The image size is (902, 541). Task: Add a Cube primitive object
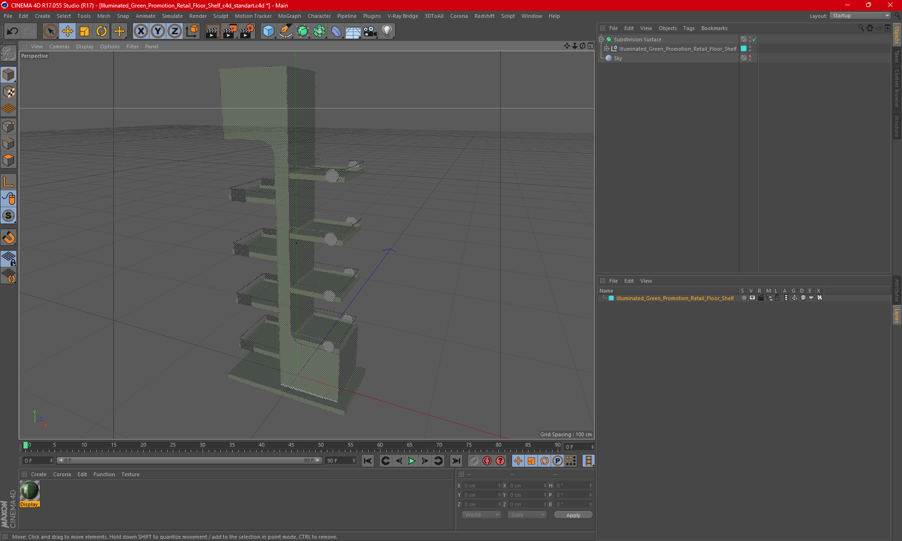268,31
